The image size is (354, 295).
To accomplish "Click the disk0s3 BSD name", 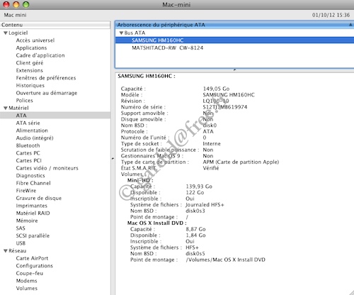I will point(195,211).
